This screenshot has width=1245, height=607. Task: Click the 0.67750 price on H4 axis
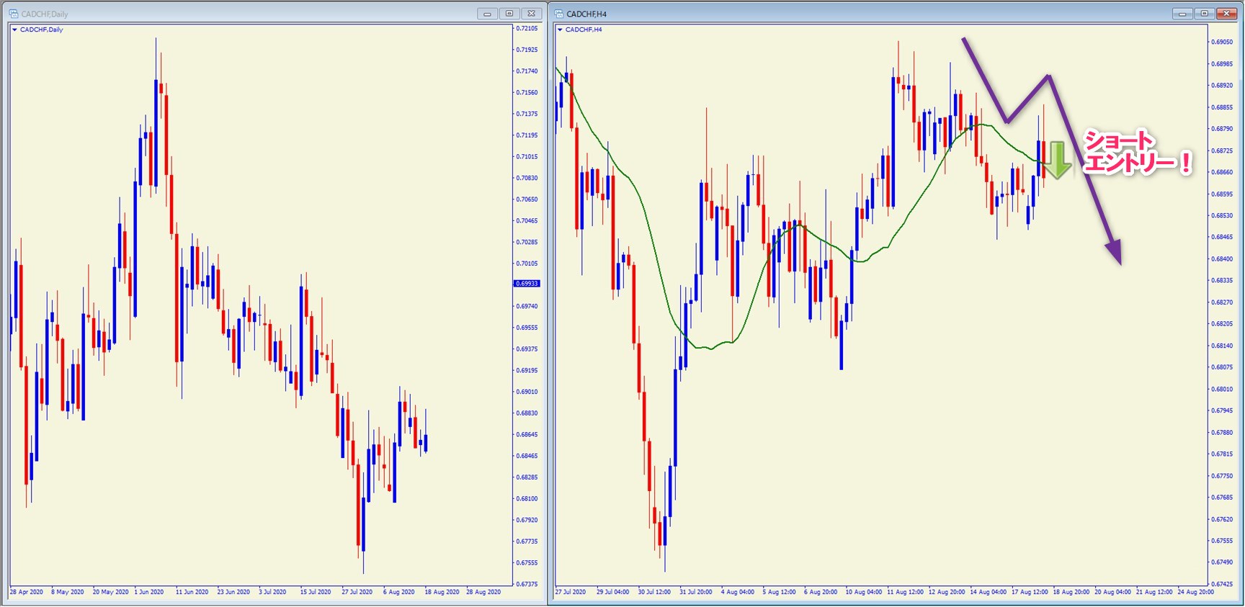[x=1222, y=476]
